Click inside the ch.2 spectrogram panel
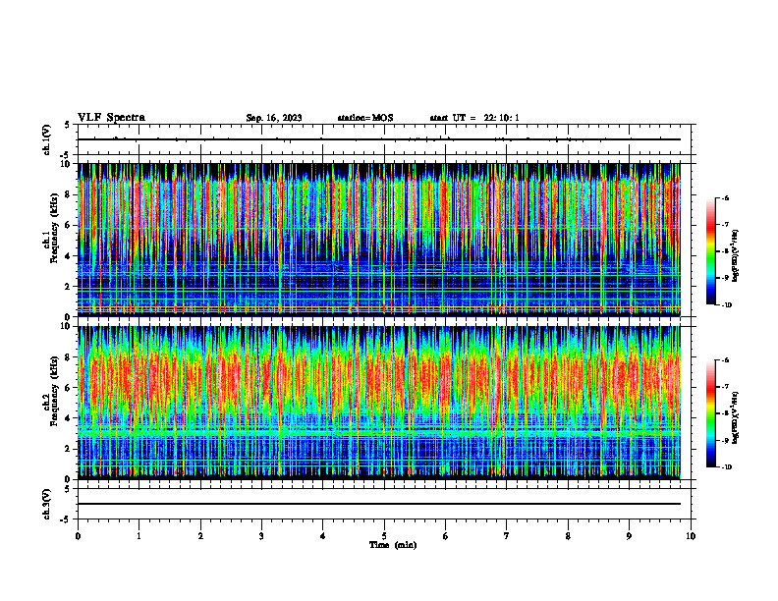The image size is (778, 601). (x=379, y=403)
